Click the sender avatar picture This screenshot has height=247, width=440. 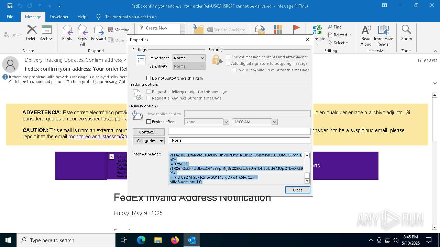pos(10,64)
